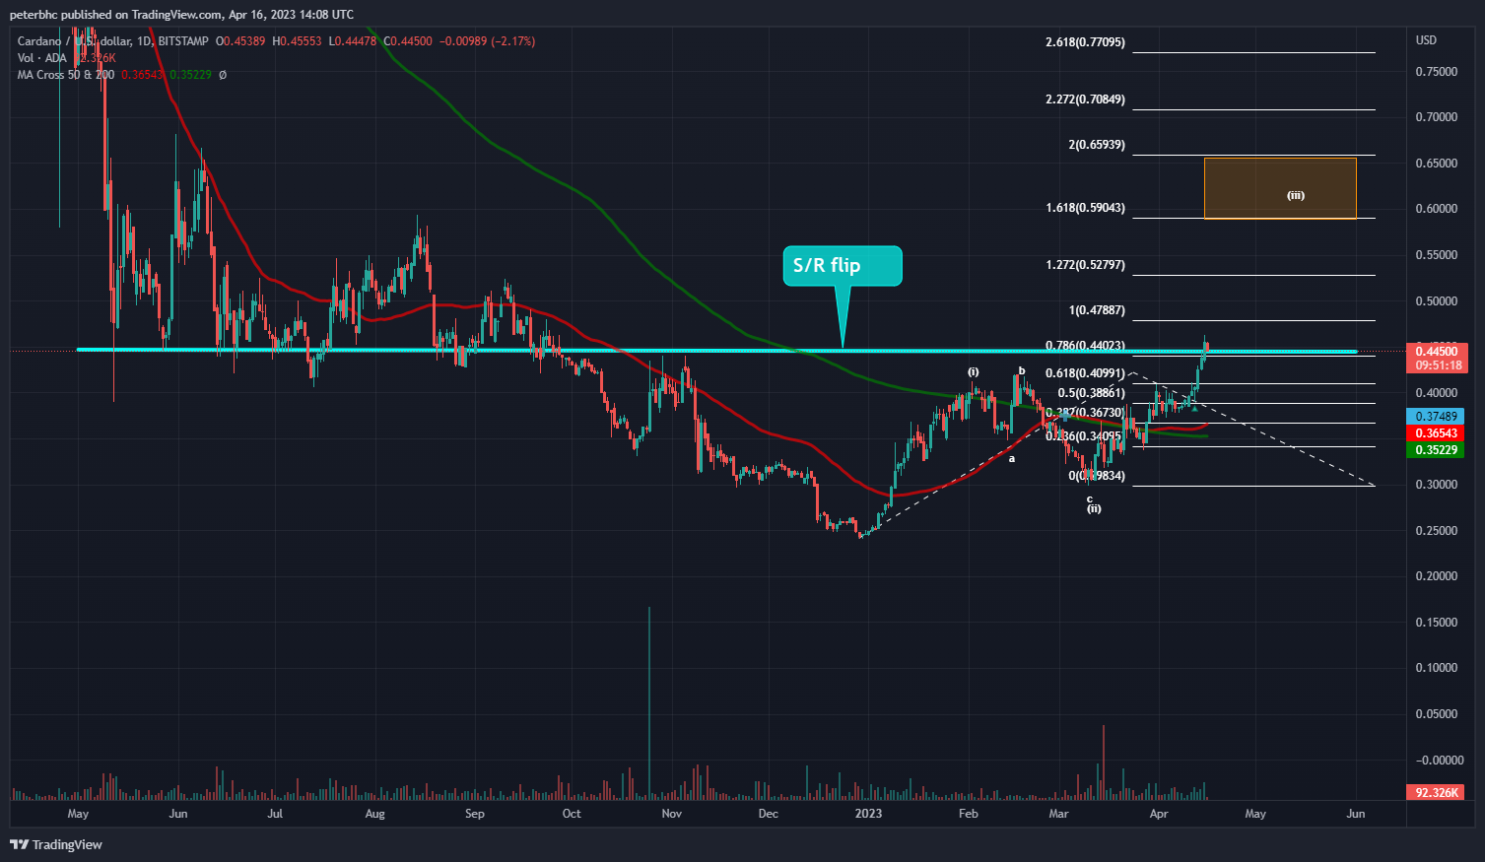The width and height of the screenshot is (1485, 862).
Task: Click the Oct label on time axis
Action: click(x=572, y=814)
